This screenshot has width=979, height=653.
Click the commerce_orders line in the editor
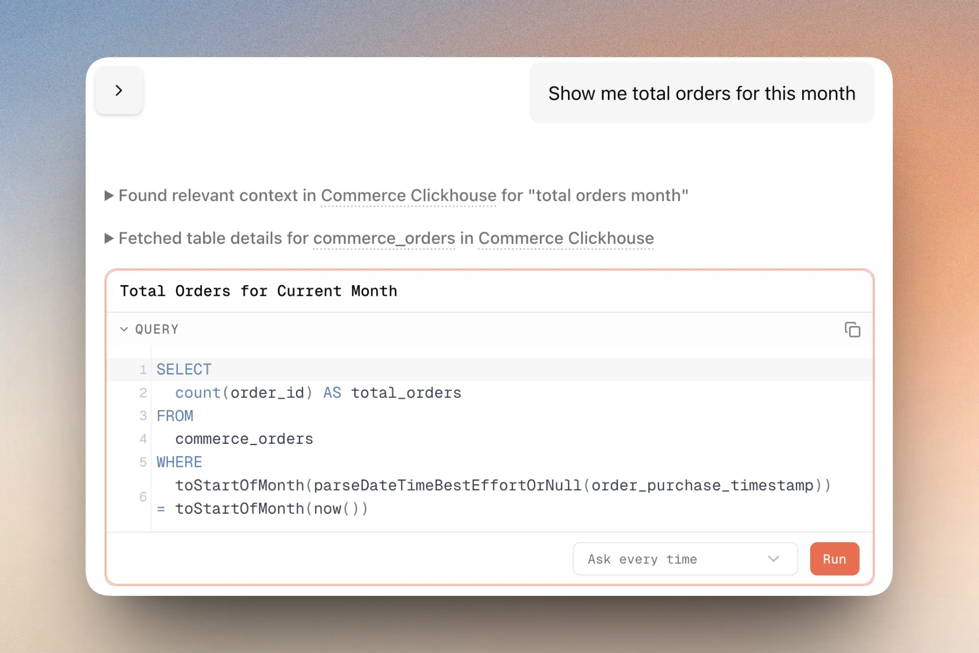pos(244,439)
